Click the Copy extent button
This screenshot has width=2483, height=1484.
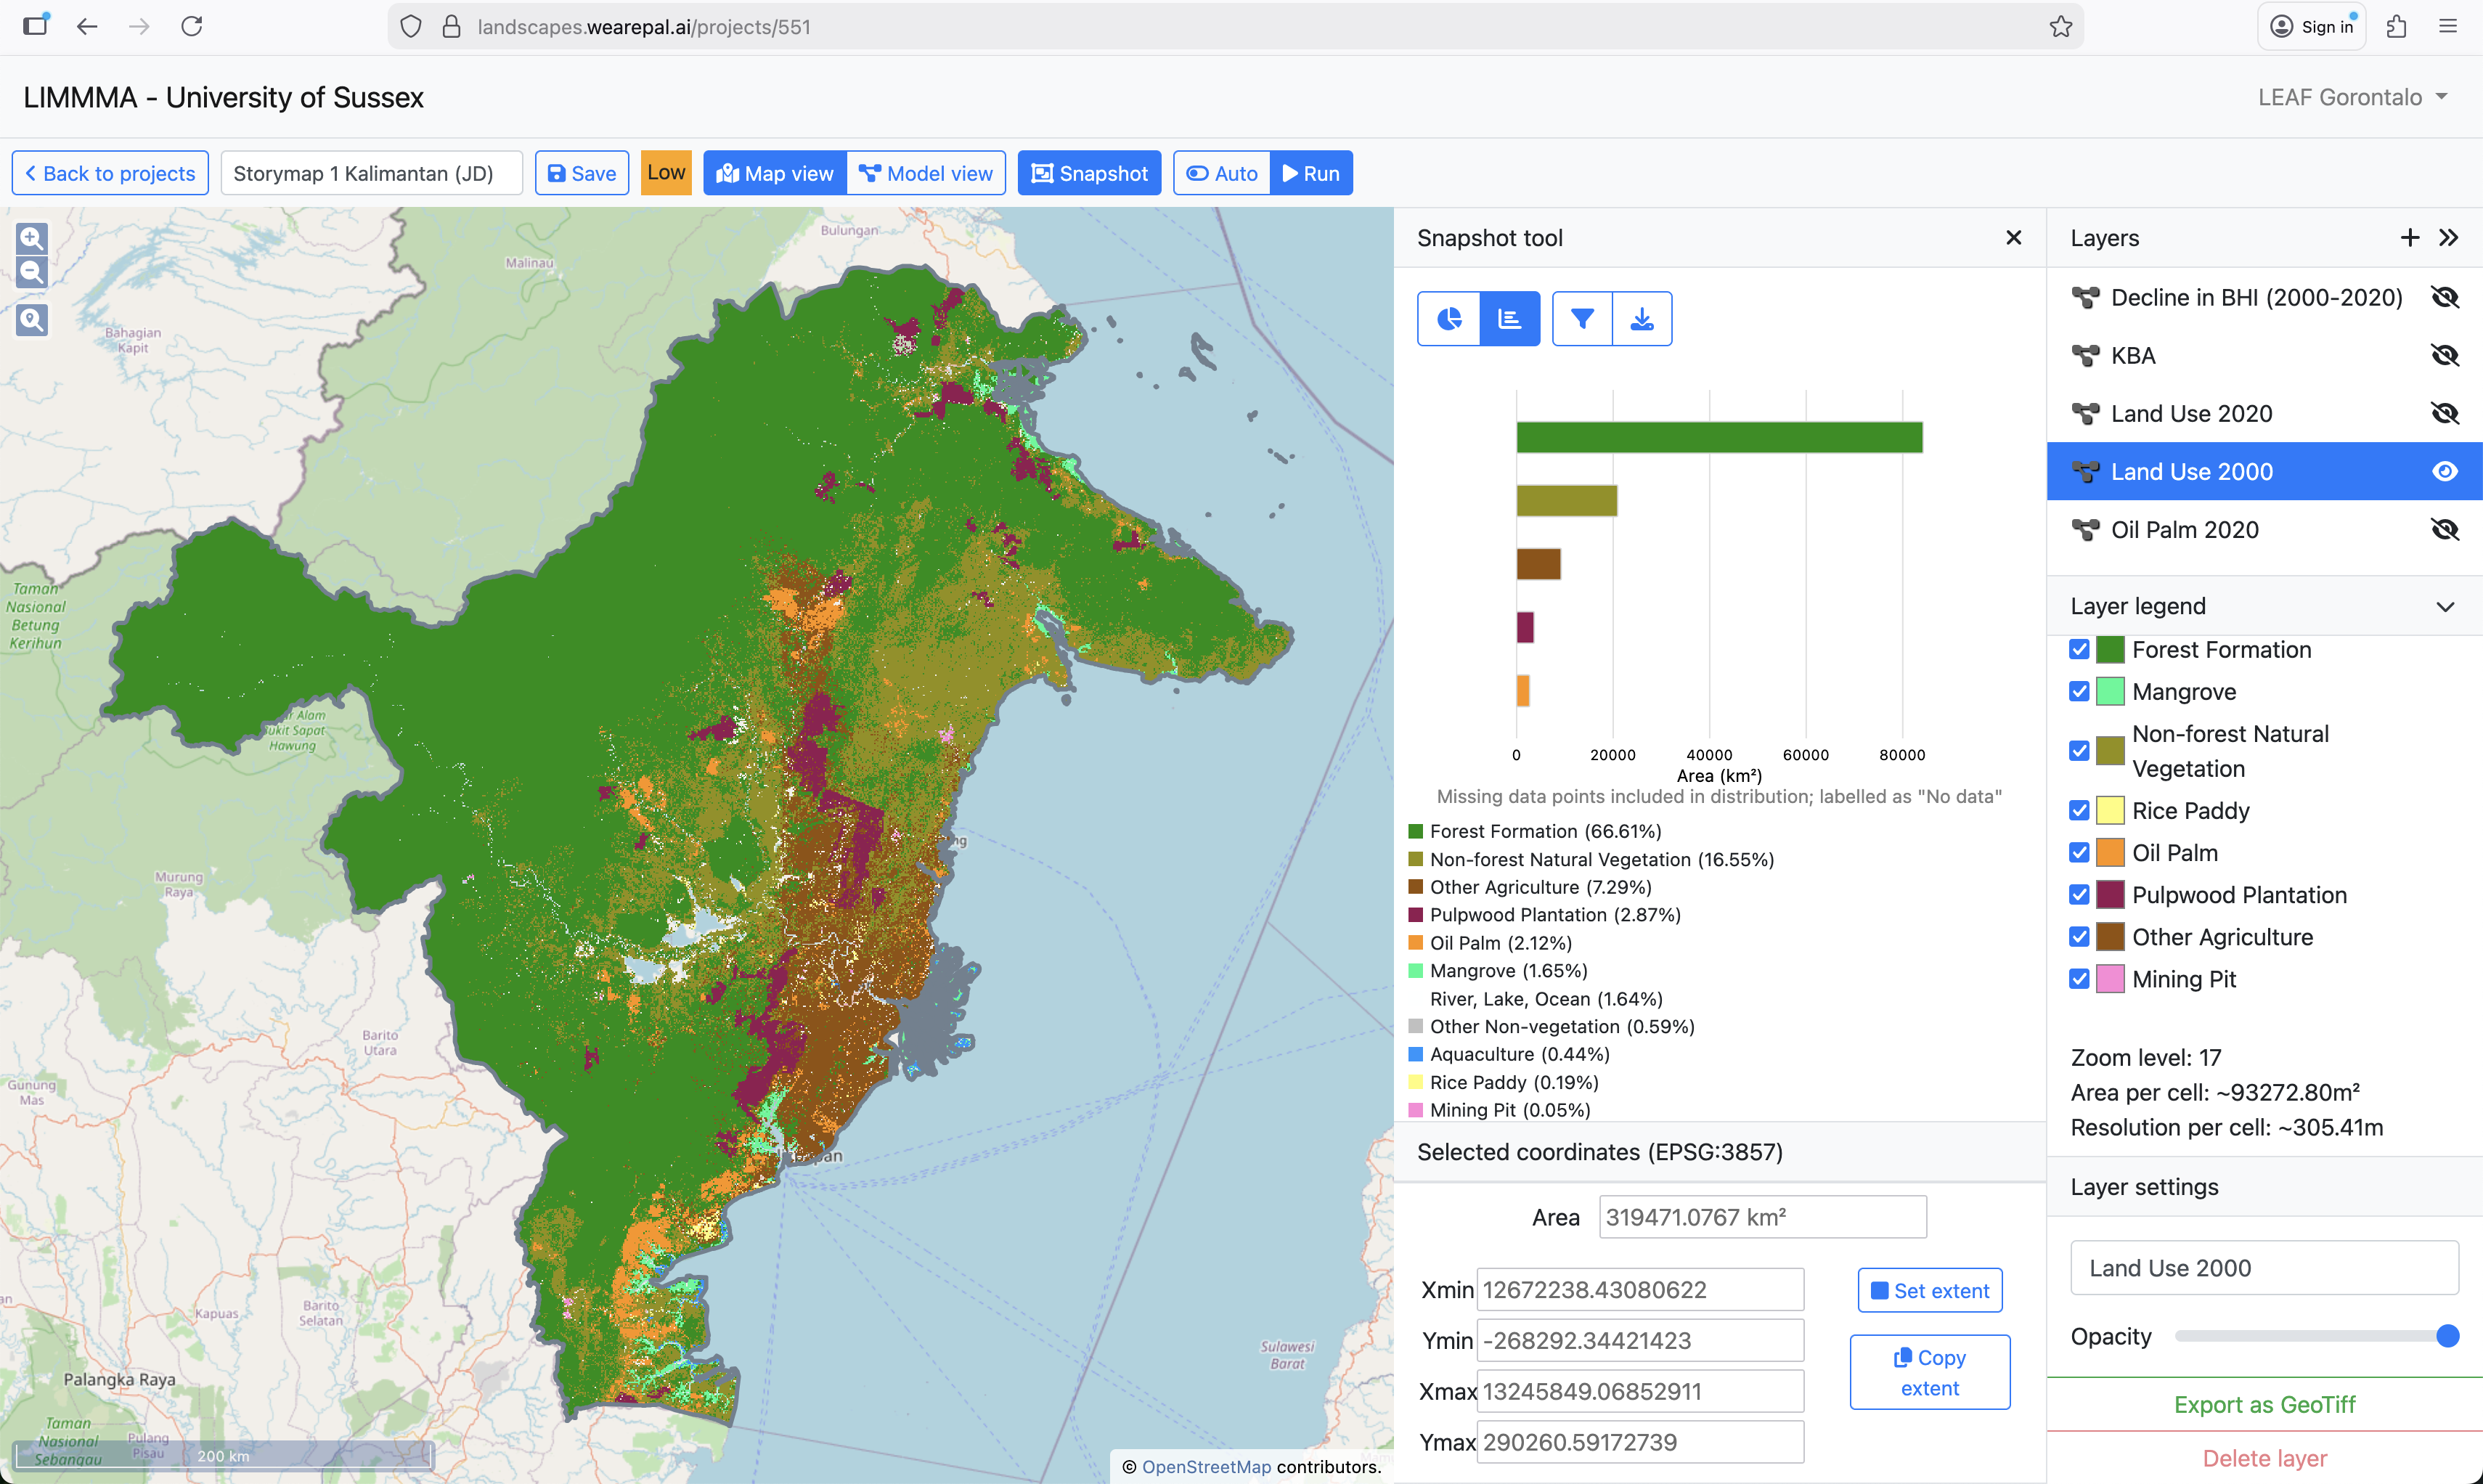tap(1929, 1372)
